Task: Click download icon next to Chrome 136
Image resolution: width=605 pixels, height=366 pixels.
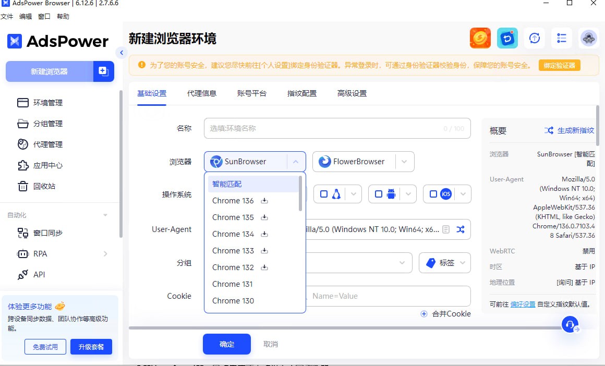Action: [264, 201]
